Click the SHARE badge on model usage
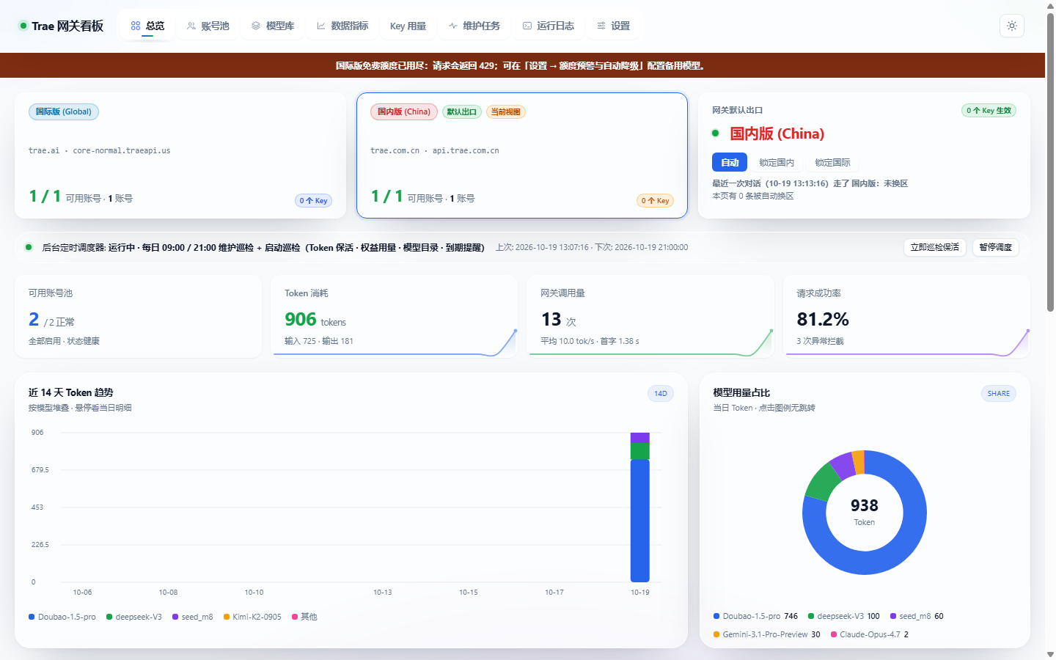Viewport: 1056px width, 660px height. [999, 394]
